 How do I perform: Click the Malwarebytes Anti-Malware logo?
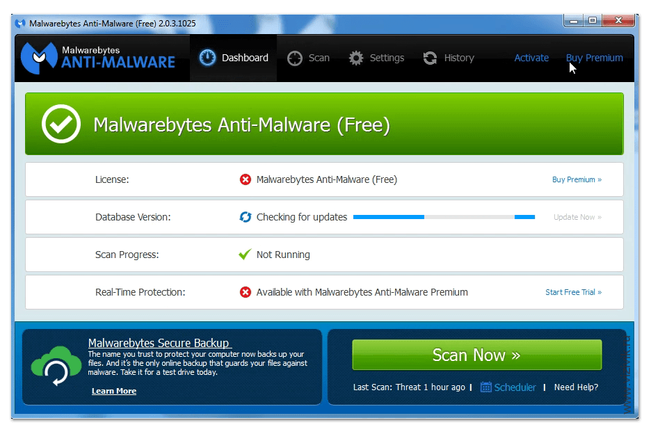click(x=98, y=58)
